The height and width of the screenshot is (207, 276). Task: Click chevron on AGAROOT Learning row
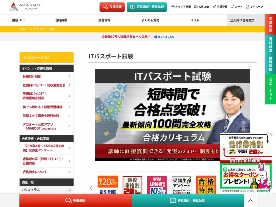(70, 126)
